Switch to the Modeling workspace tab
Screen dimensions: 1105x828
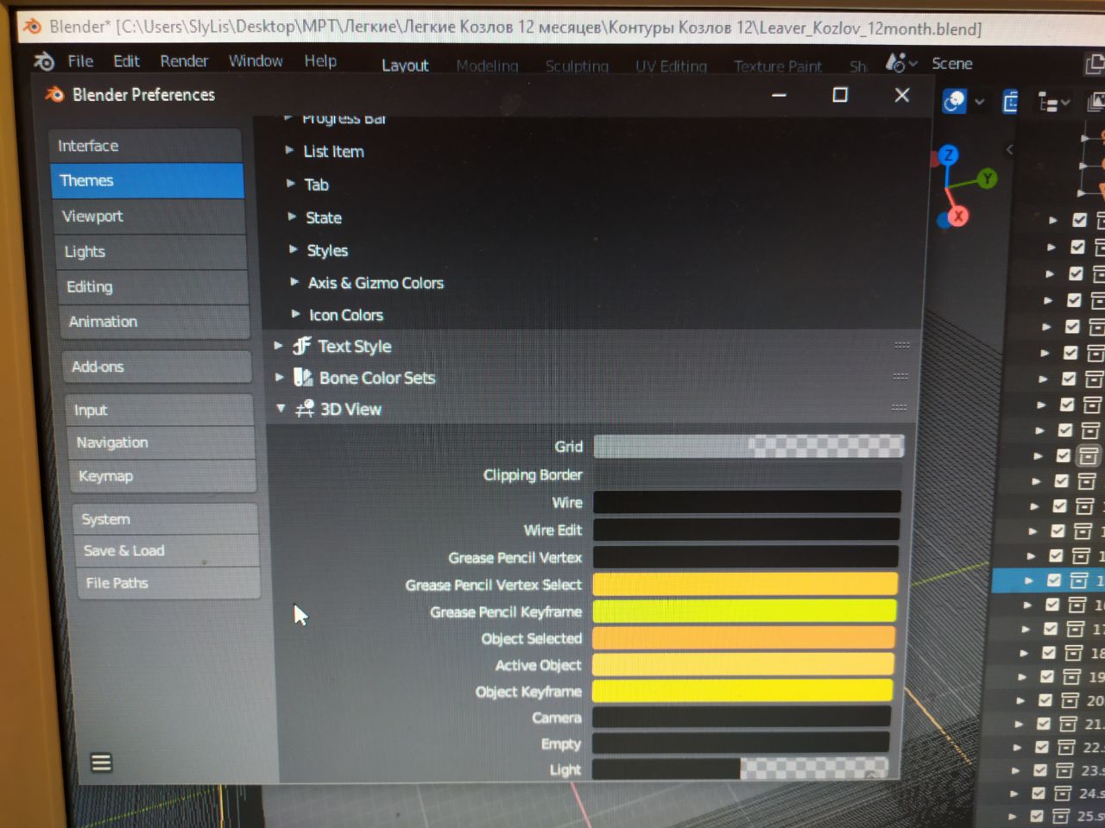[x=487, y=66]
